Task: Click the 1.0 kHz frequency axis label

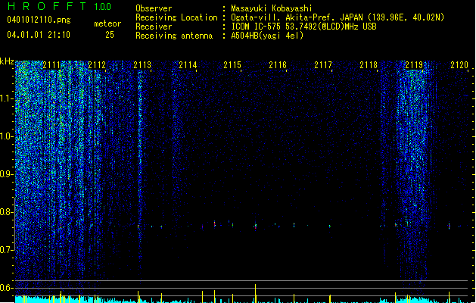Action: coord(7,137)
